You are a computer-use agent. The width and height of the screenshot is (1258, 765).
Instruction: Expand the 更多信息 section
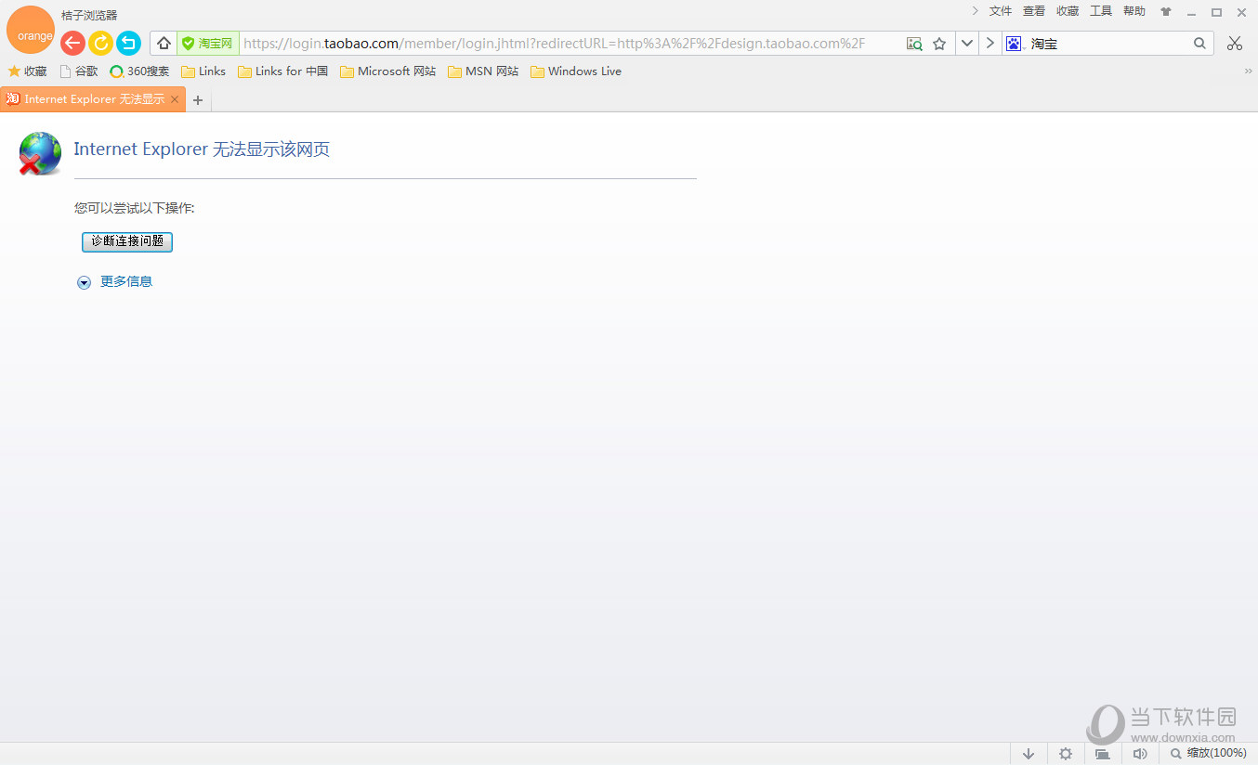pos(125,281)
